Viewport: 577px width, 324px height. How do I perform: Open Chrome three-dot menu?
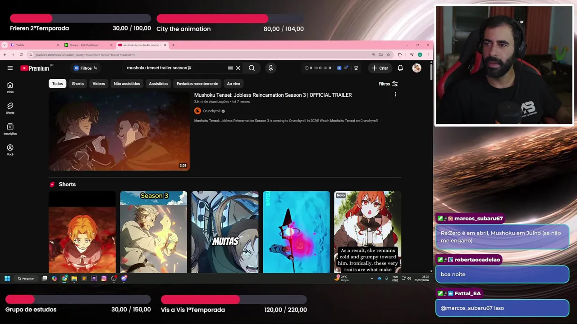coord(428,54)
